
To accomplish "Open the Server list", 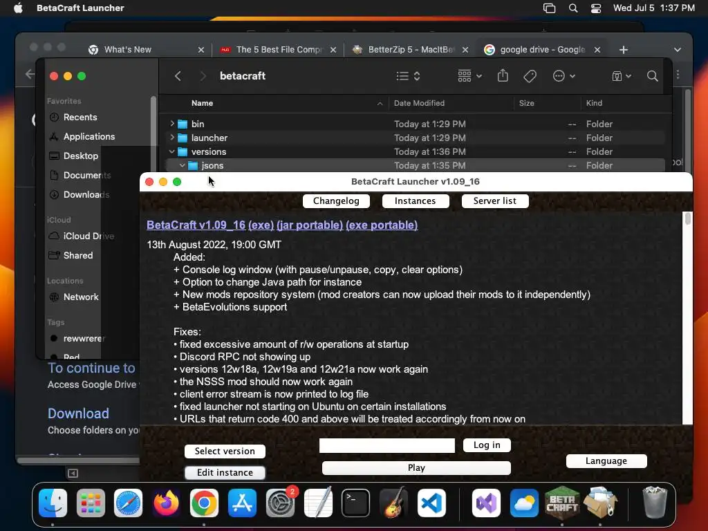I will tap(495, 201).
